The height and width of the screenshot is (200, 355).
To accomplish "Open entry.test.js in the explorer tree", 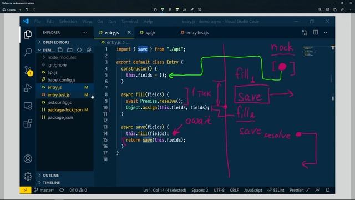I will pyautogui.click(x=58, y=95).
